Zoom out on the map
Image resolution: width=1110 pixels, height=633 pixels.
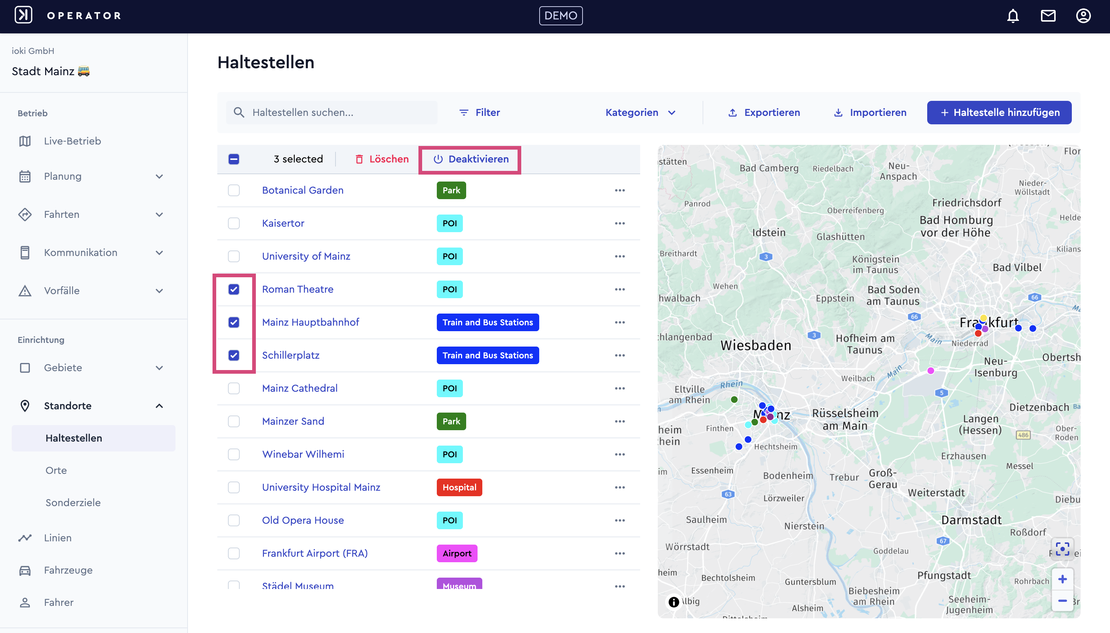pos(1062,601)
